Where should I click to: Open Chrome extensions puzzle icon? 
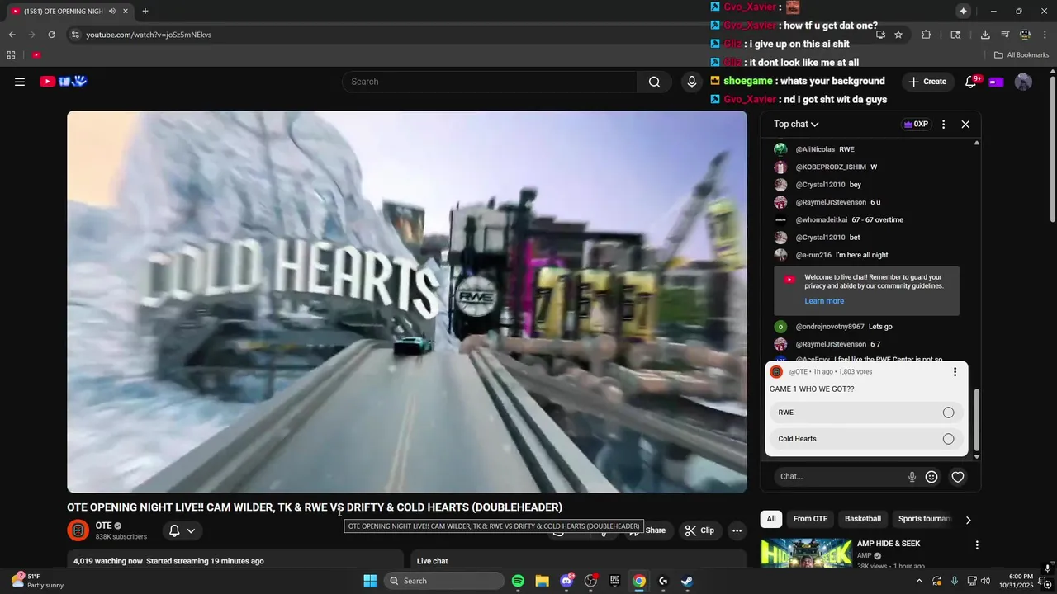point(926,35)
